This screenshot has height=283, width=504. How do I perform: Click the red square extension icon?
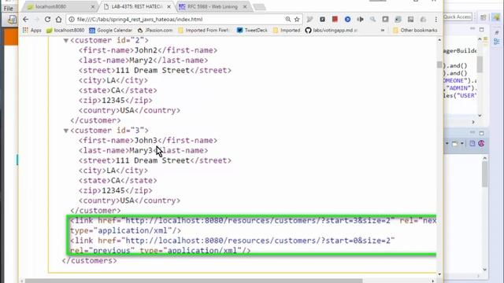point(335,19)
